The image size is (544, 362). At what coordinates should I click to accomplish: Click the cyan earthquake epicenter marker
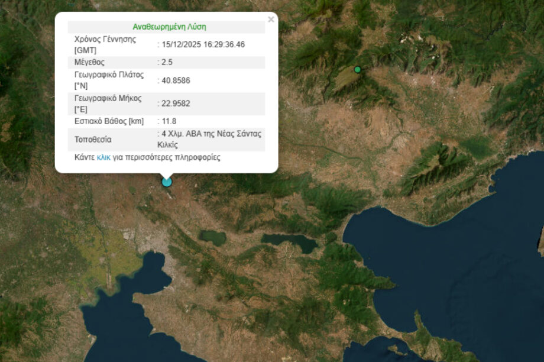[167, 182]
